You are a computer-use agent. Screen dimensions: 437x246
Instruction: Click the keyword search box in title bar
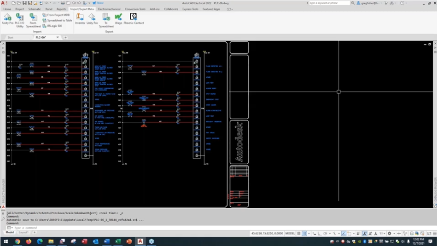(329, 3)
